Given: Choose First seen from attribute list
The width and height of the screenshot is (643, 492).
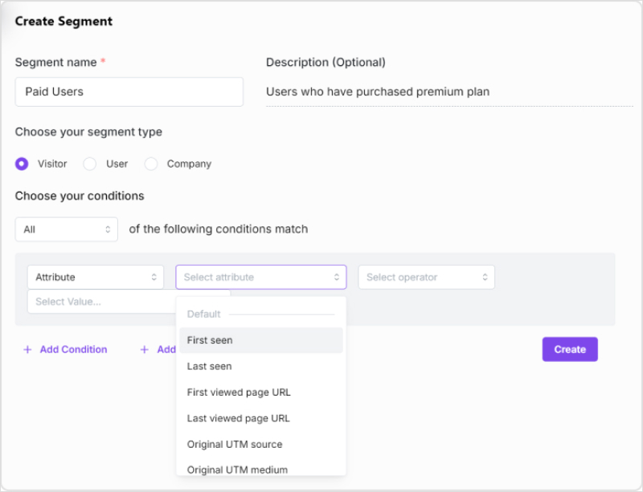Looking at the screenshot, I should pyautogui.click(x=260, y=340).
